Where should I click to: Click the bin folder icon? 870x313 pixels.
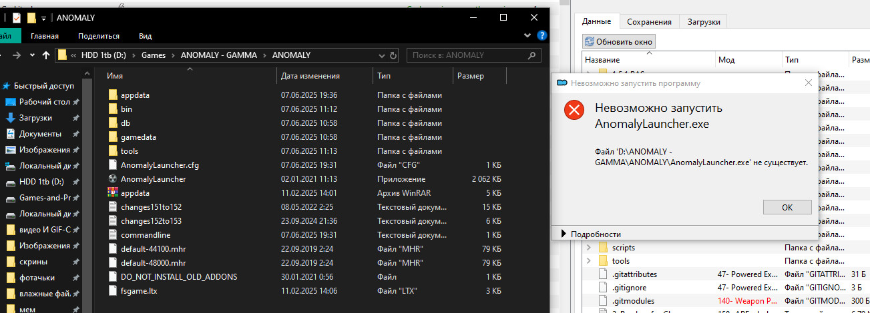point(112,109)
